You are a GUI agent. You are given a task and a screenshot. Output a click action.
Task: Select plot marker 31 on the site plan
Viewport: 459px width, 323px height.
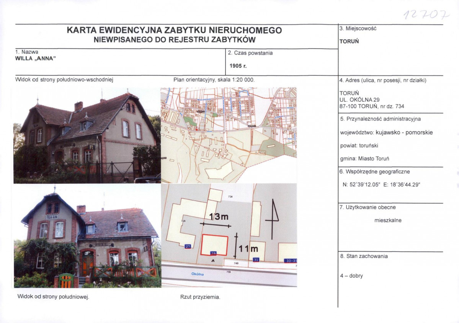coord(256,259)
